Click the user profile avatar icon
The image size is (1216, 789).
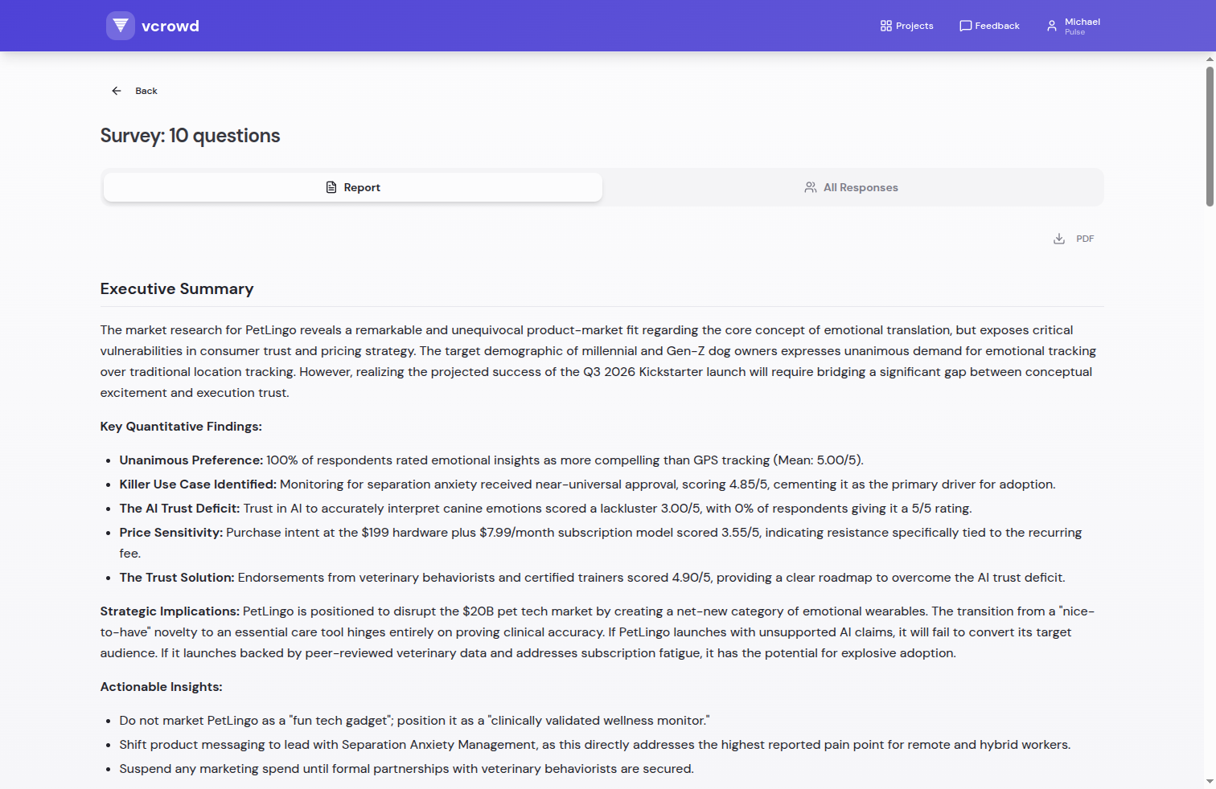tap(1052, 26)
